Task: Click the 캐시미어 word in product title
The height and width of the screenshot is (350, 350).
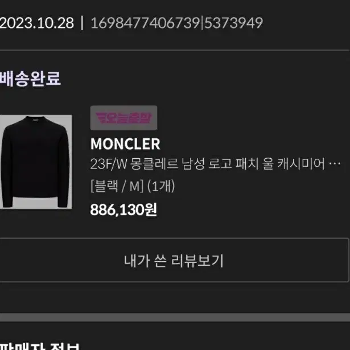Action: pos(301,164)
